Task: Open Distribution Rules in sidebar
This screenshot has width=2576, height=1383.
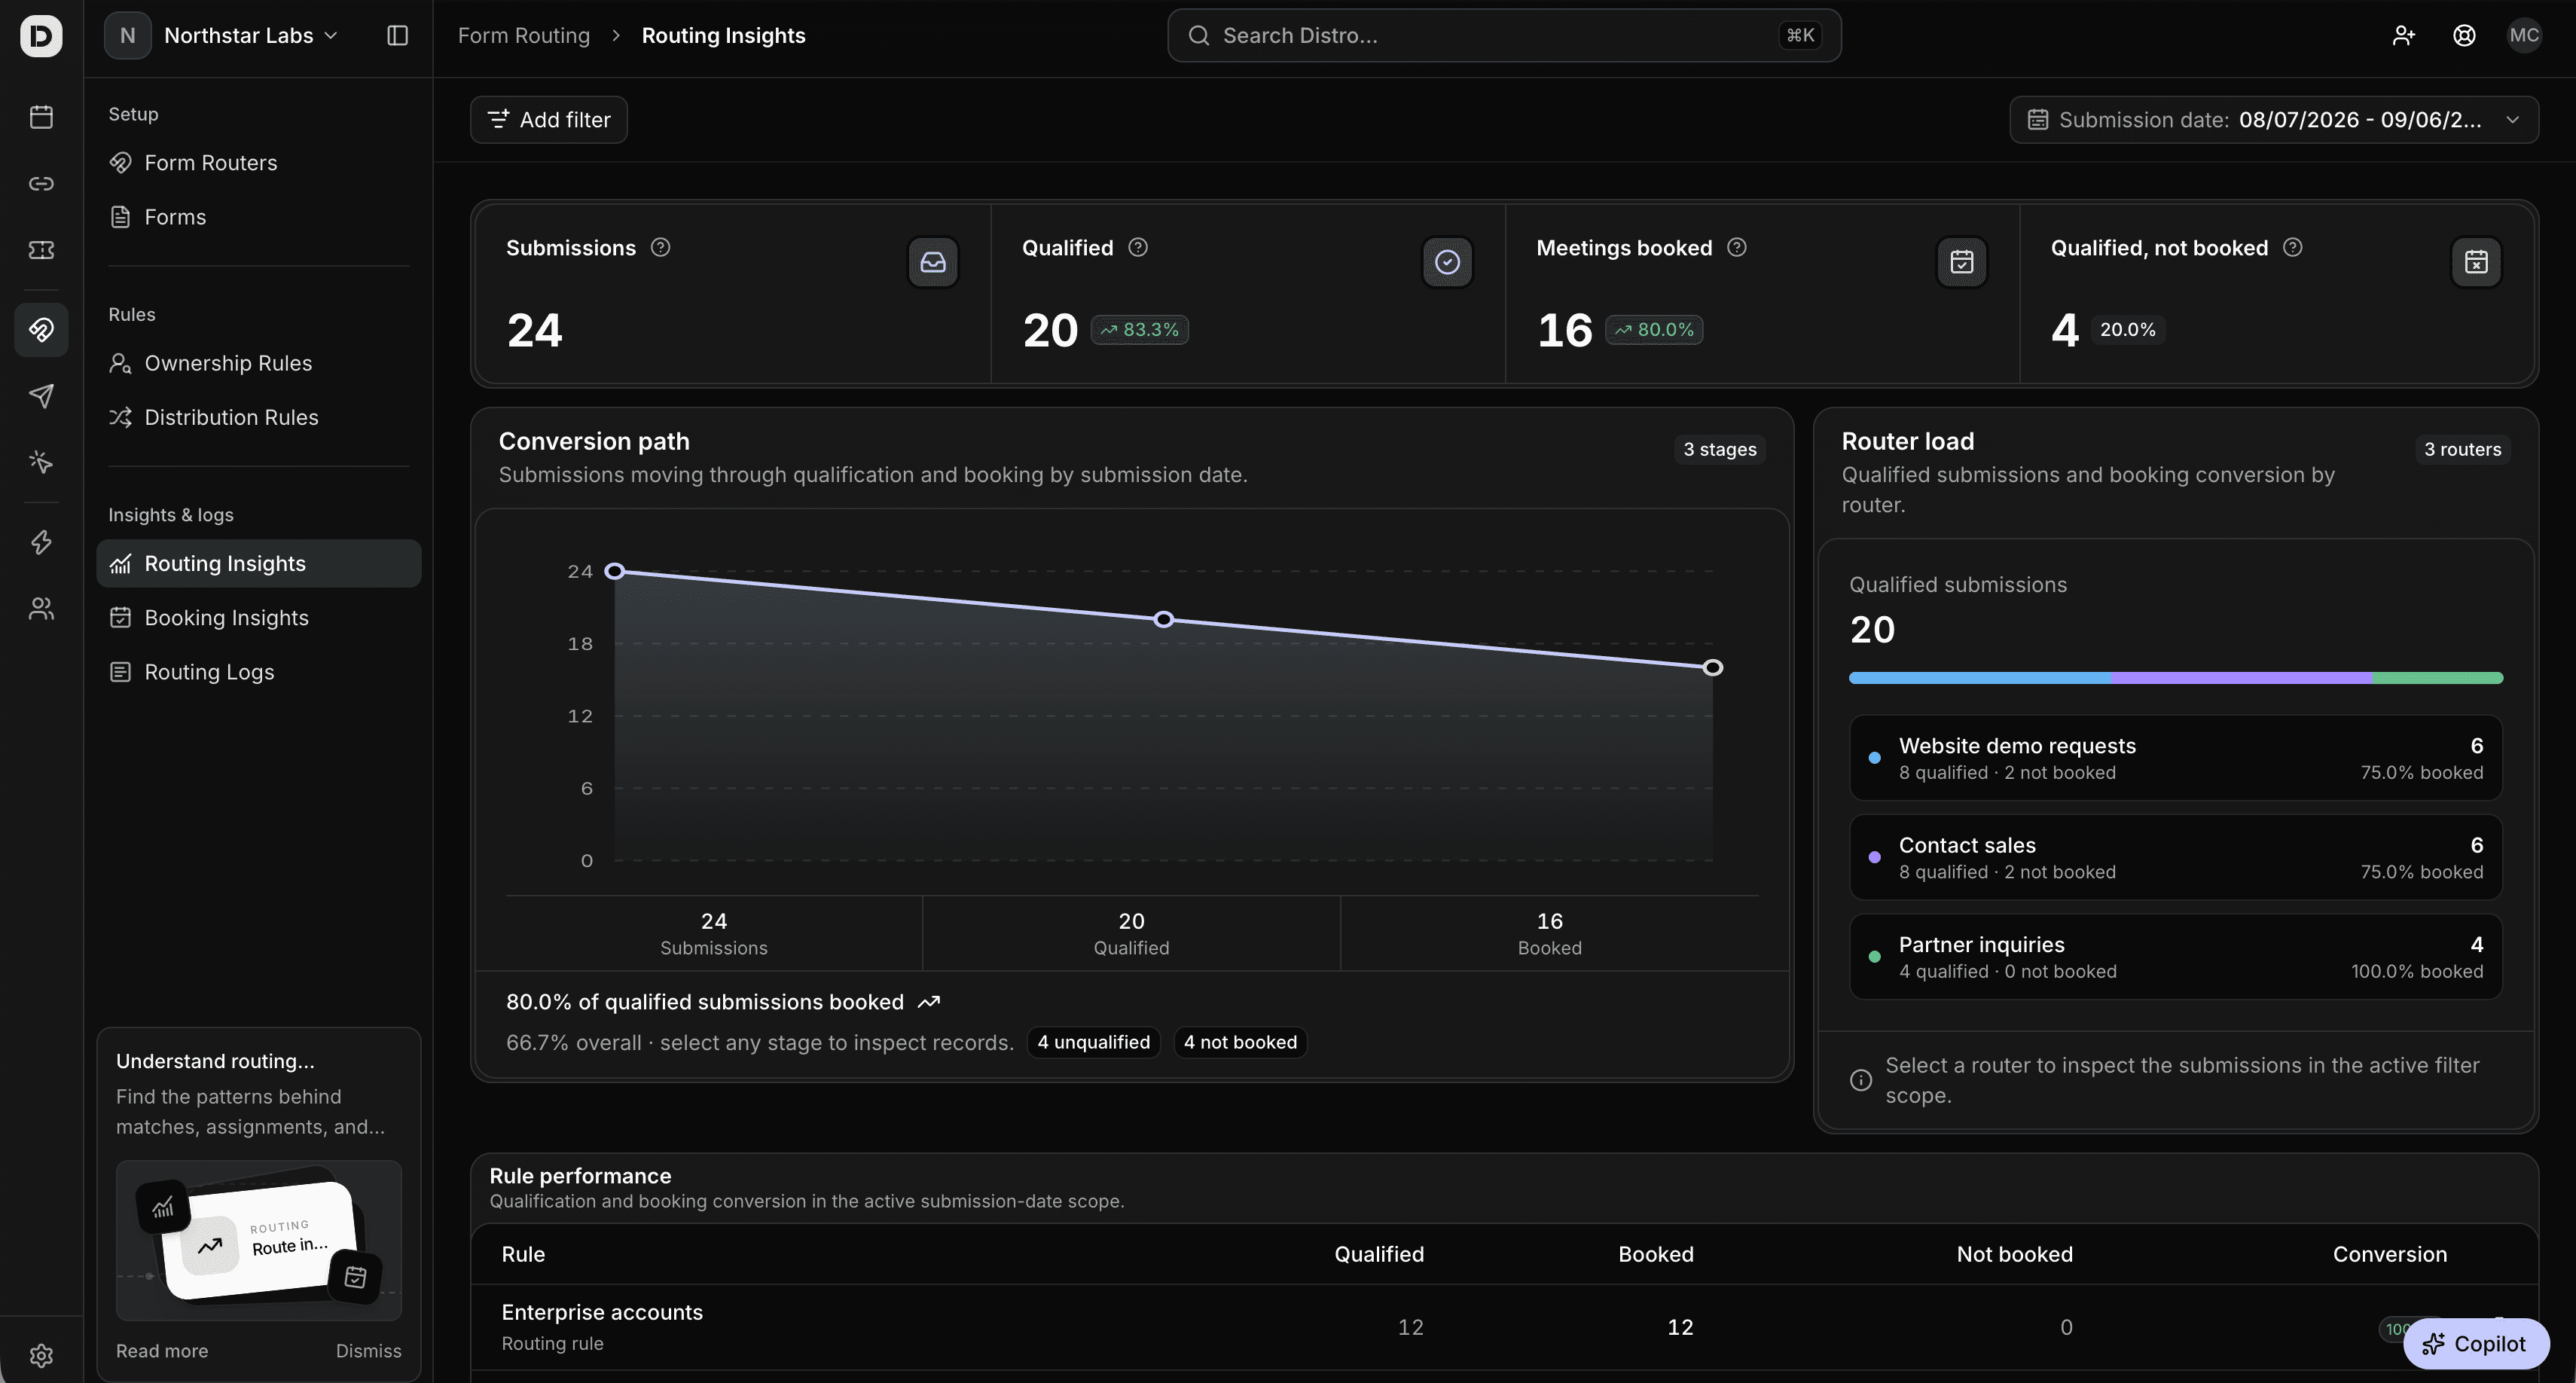Action: (x=259, y=417)
